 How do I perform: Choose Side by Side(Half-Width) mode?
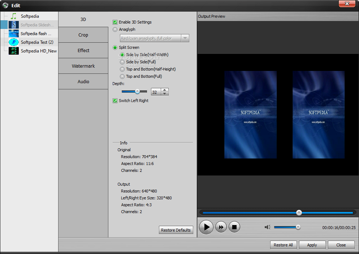click(x=122, y=55)
